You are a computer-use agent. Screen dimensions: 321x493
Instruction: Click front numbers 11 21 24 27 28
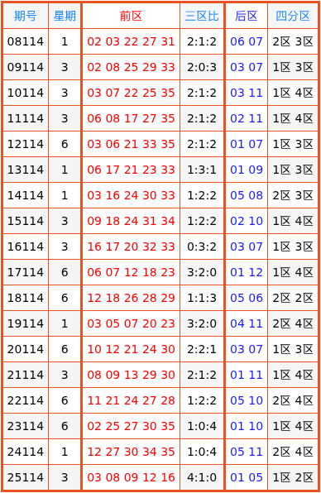[x=131, y=400]
